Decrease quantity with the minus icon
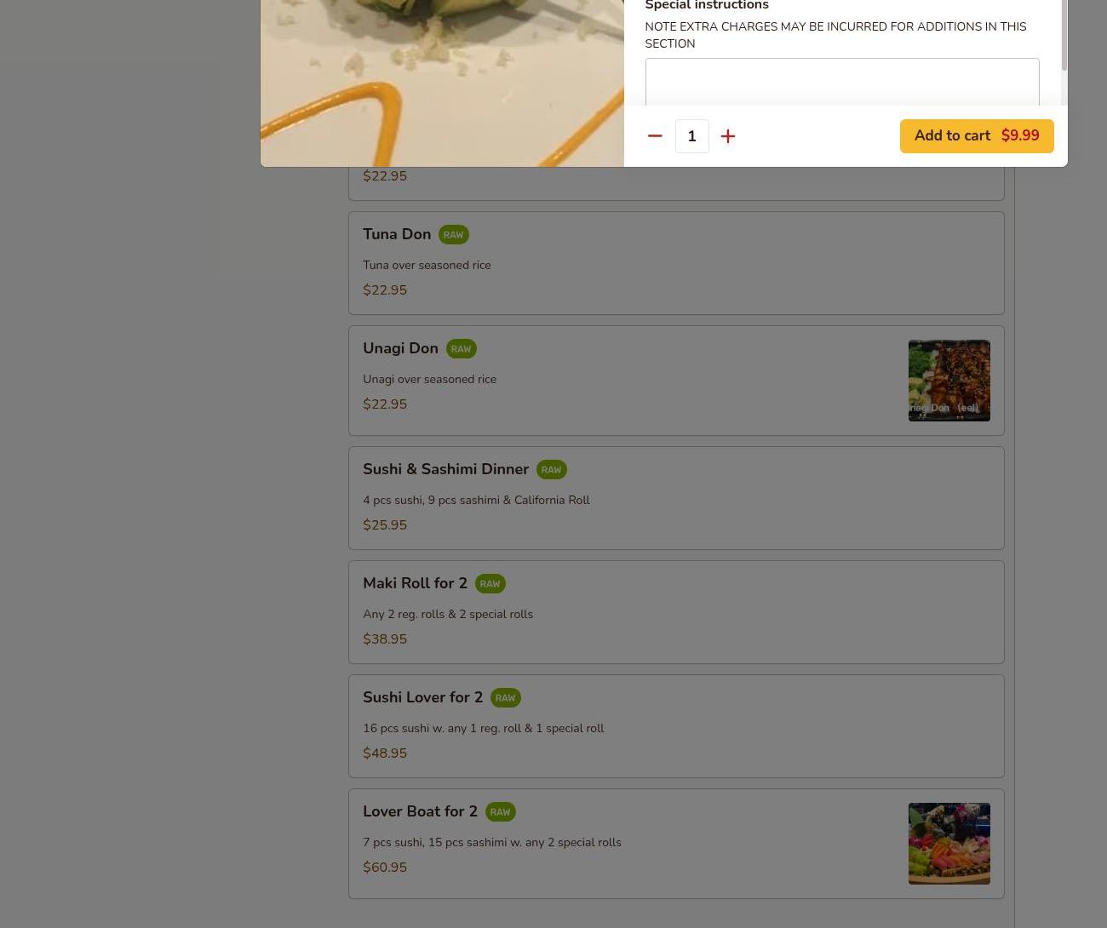 click(655, 136)
